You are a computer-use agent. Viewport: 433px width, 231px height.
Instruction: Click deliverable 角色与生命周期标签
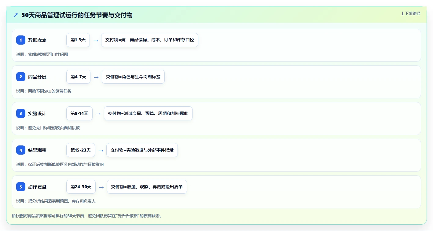133,77
